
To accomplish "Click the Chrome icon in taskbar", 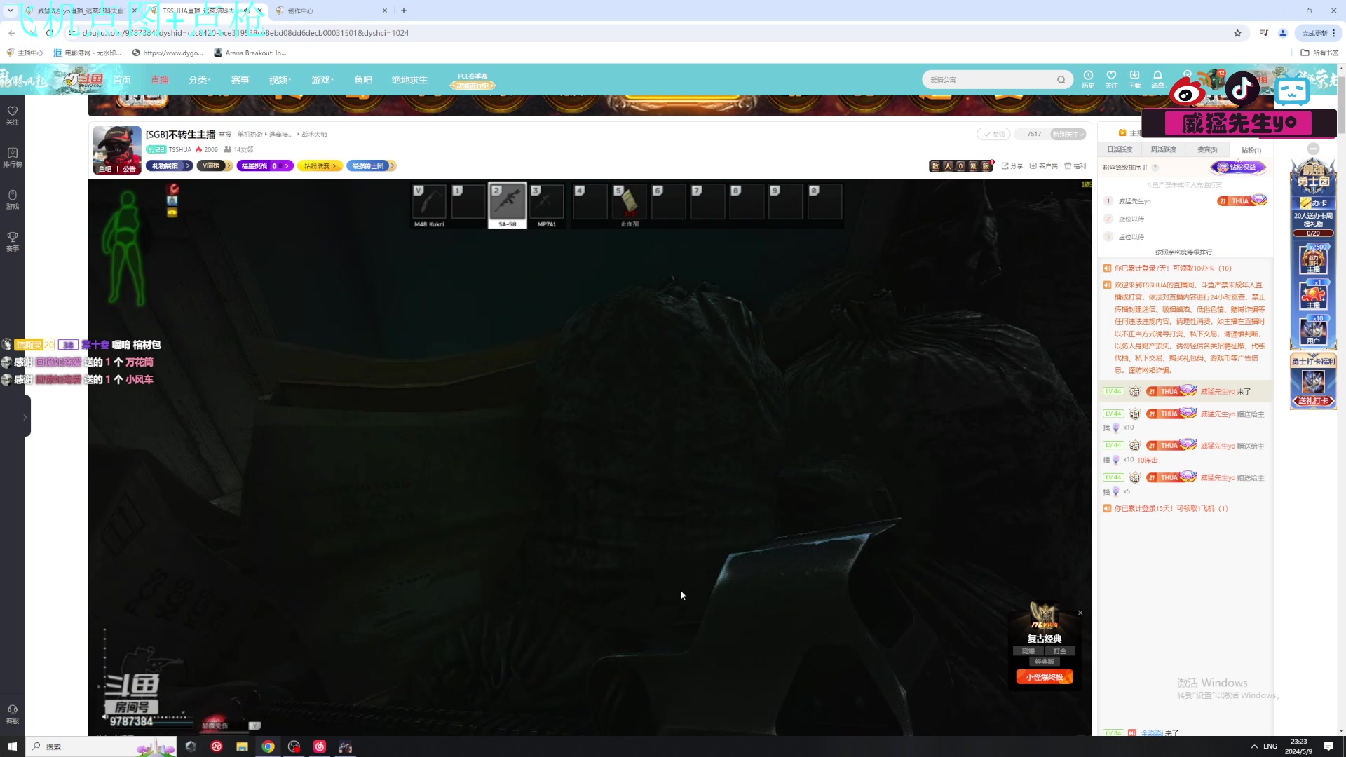I will pos(268,746).
